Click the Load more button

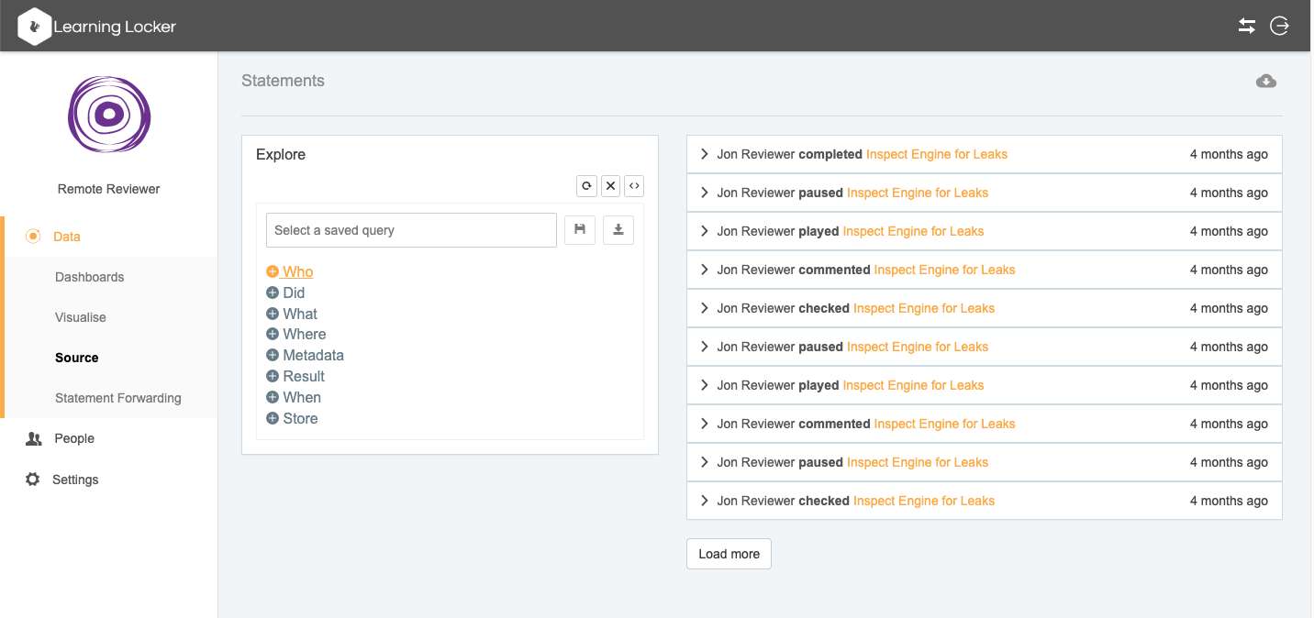[x=729, y=554]
